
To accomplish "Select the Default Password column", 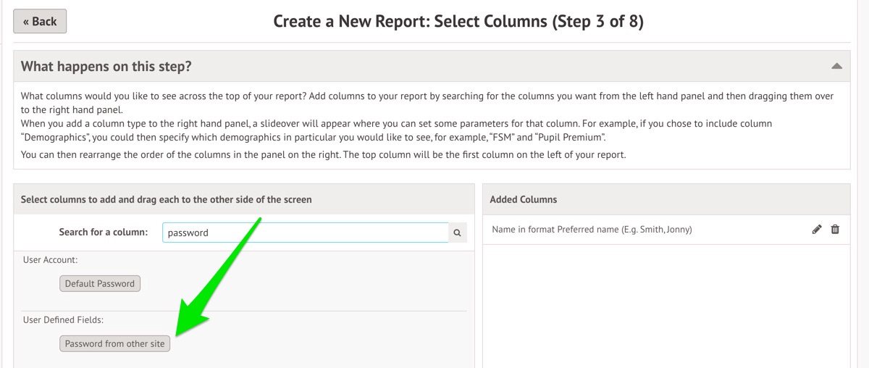I will tap(100, 284).
